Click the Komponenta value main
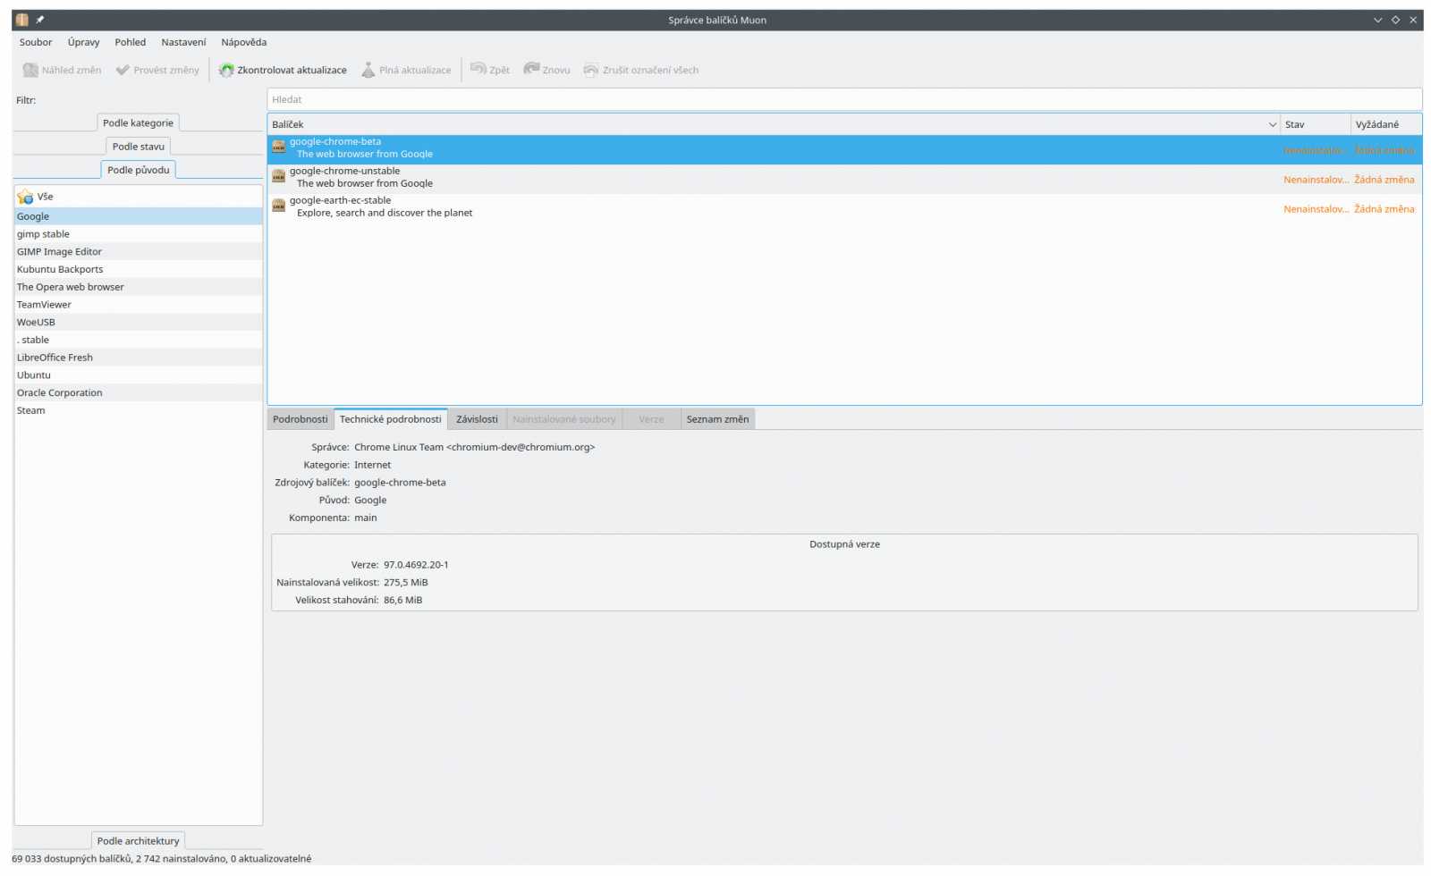 tap(365, 518)
